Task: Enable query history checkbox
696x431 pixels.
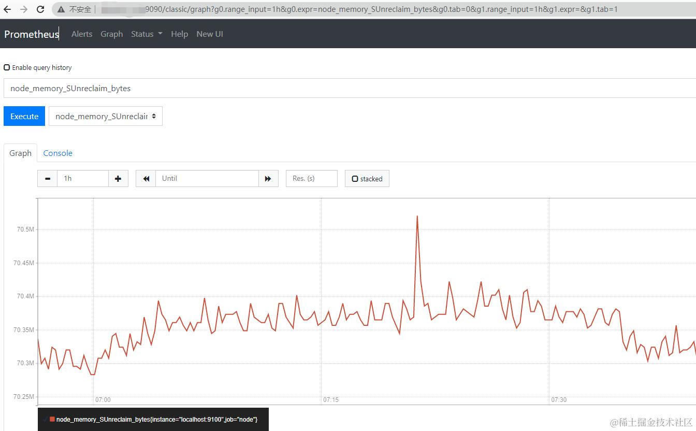Action: (7, 67)
